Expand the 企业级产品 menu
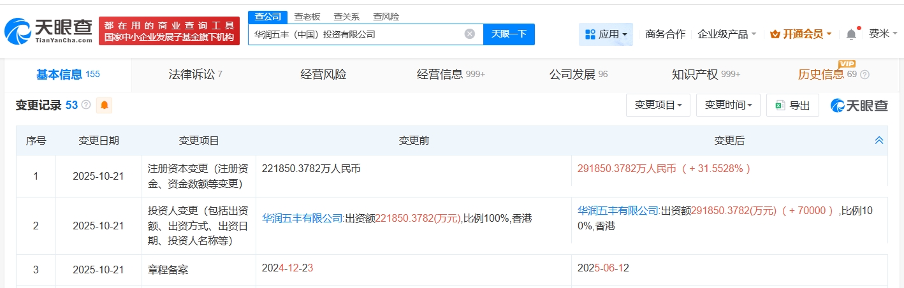Image resolution: width=904 pixels, height=288 pixels. pyautogui.click(x=727, y=34)
